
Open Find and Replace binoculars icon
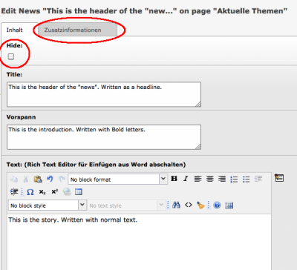[176, 205]
